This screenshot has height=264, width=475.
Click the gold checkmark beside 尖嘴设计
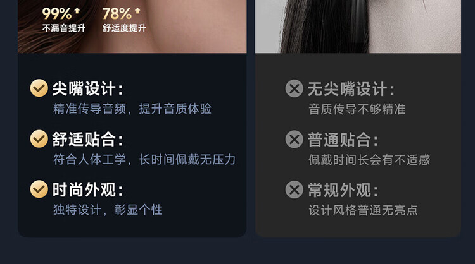[x=39, y=88]
